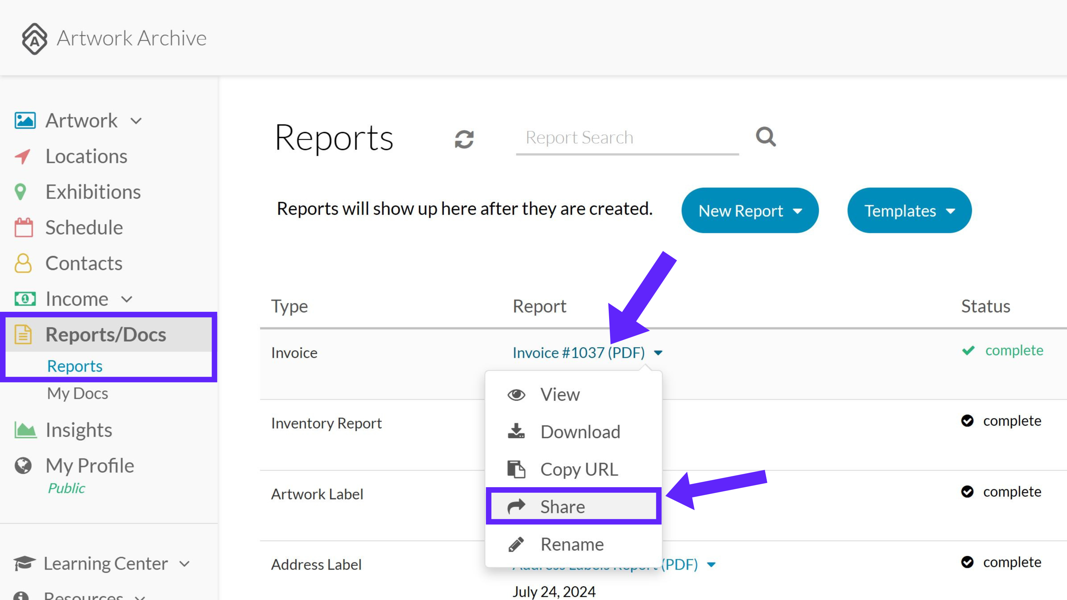The width and height of the screenshot is (1067, 600).
Task: Click the Exhibitions map pin icon
Action: click(20, 192)
